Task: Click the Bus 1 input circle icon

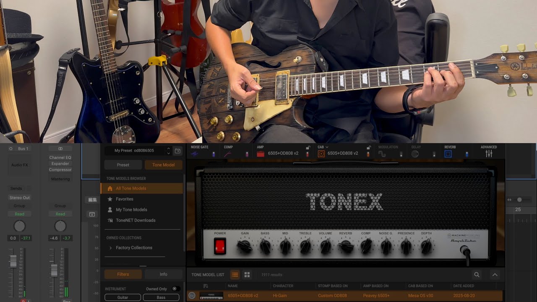Action: [11, 149]
